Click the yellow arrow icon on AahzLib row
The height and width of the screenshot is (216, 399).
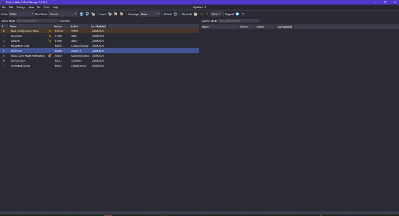pyautogui.click(x=49, y=41)
